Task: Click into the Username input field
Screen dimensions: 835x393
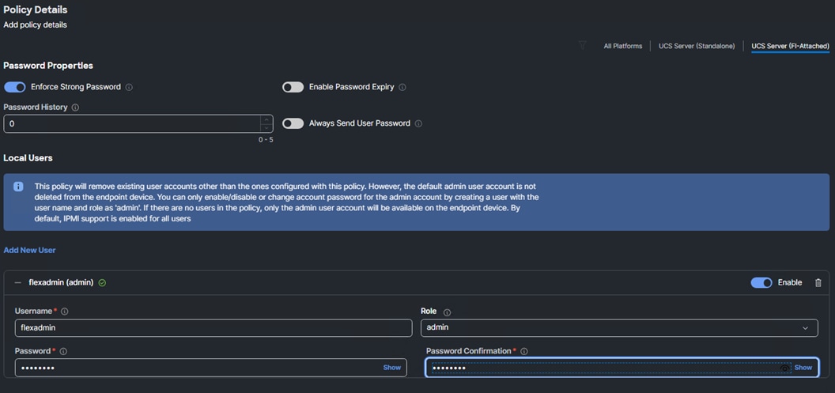Action: tap(213, 327)
